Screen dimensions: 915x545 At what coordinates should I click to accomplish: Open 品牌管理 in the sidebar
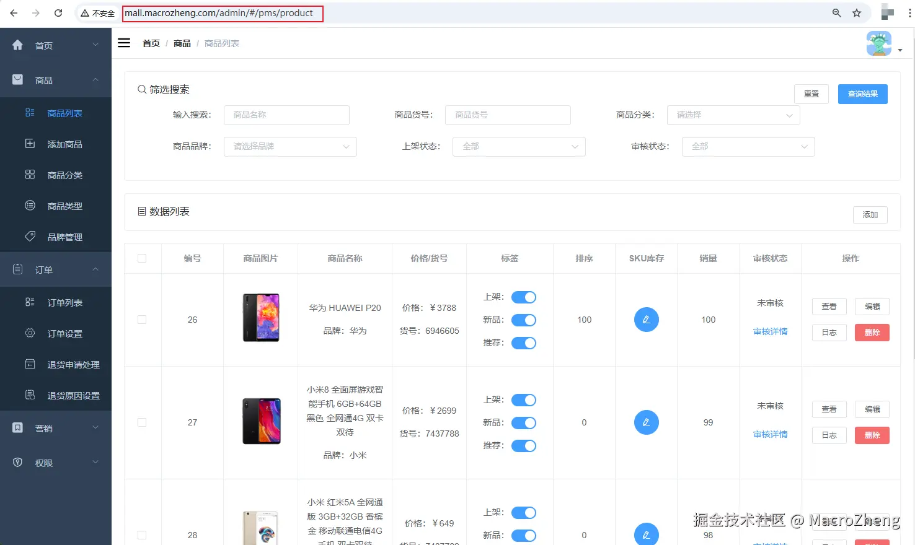tap(56, 237)
